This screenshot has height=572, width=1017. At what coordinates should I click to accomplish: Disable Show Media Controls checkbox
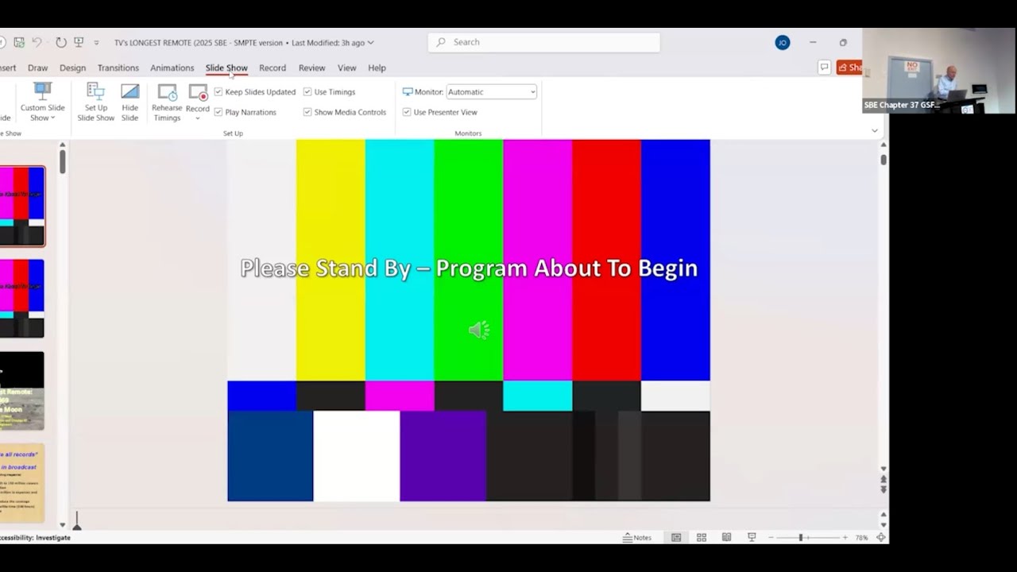click(x=307, y=112)
